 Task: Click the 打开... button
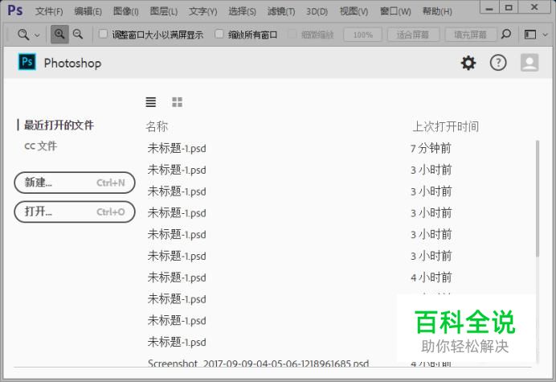coord(75,212)
